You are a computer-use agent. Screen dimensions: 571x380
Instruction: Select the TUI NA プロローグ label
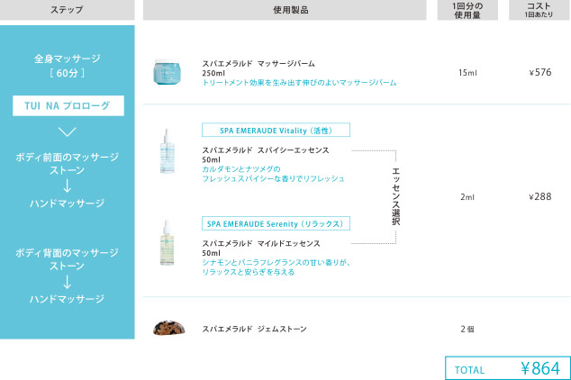click(x=68, y=106)
